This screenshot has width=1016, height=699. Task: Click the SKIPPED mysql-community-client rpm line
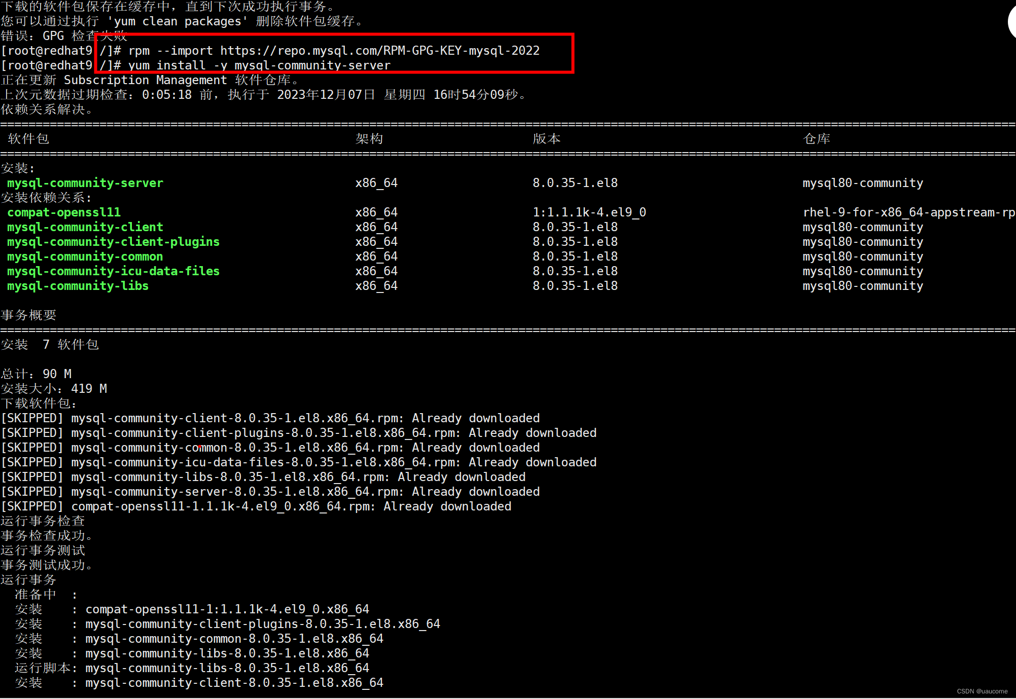(270, 418)
